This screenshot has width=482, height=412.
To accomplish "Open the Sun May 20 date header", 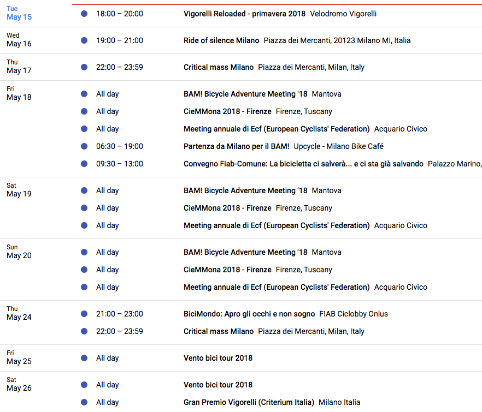I will pos(19,252).
